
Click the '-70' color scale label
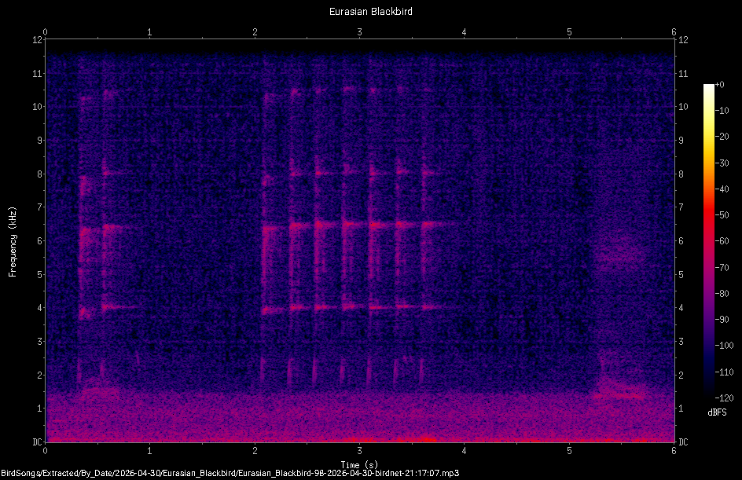722,268
